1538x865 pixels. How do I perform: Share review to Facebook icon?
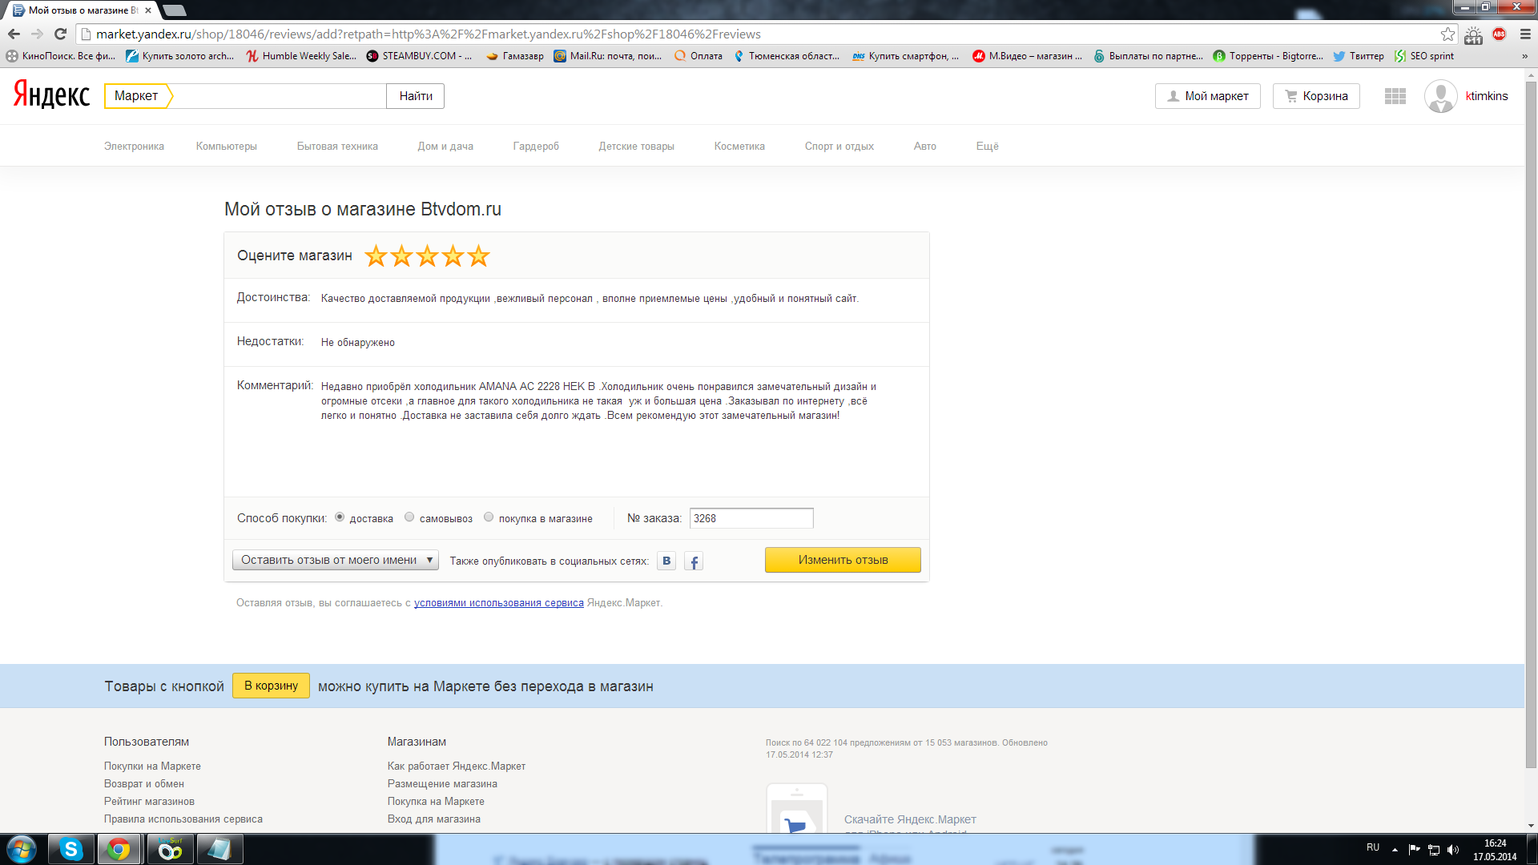[694, 561]
